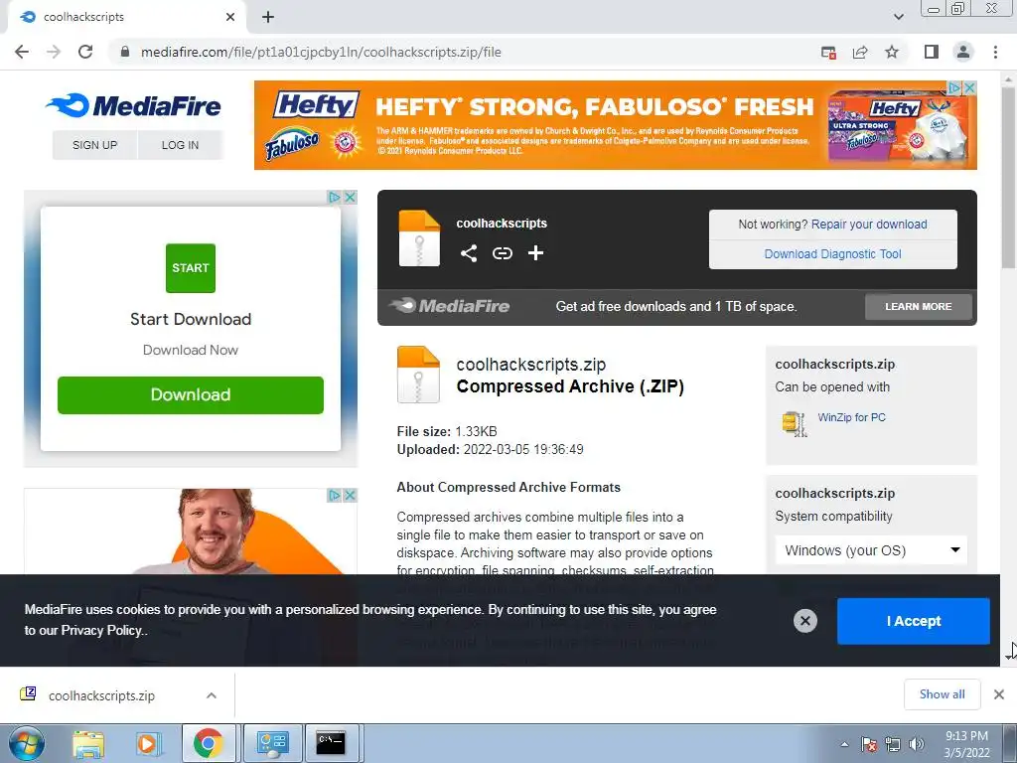Bookmark this page with the star icon
Image resolution: width=1017 pixels, height=763 pixels.
892,52
